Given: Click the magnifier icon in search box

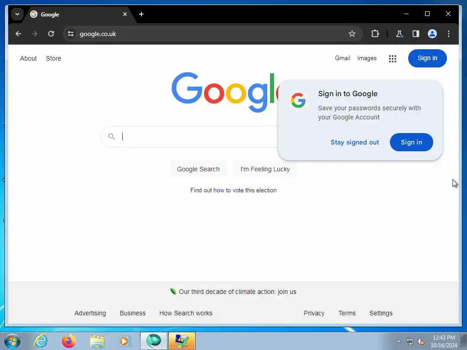Looking at the screenshot, I should click(x=111, y=137).
